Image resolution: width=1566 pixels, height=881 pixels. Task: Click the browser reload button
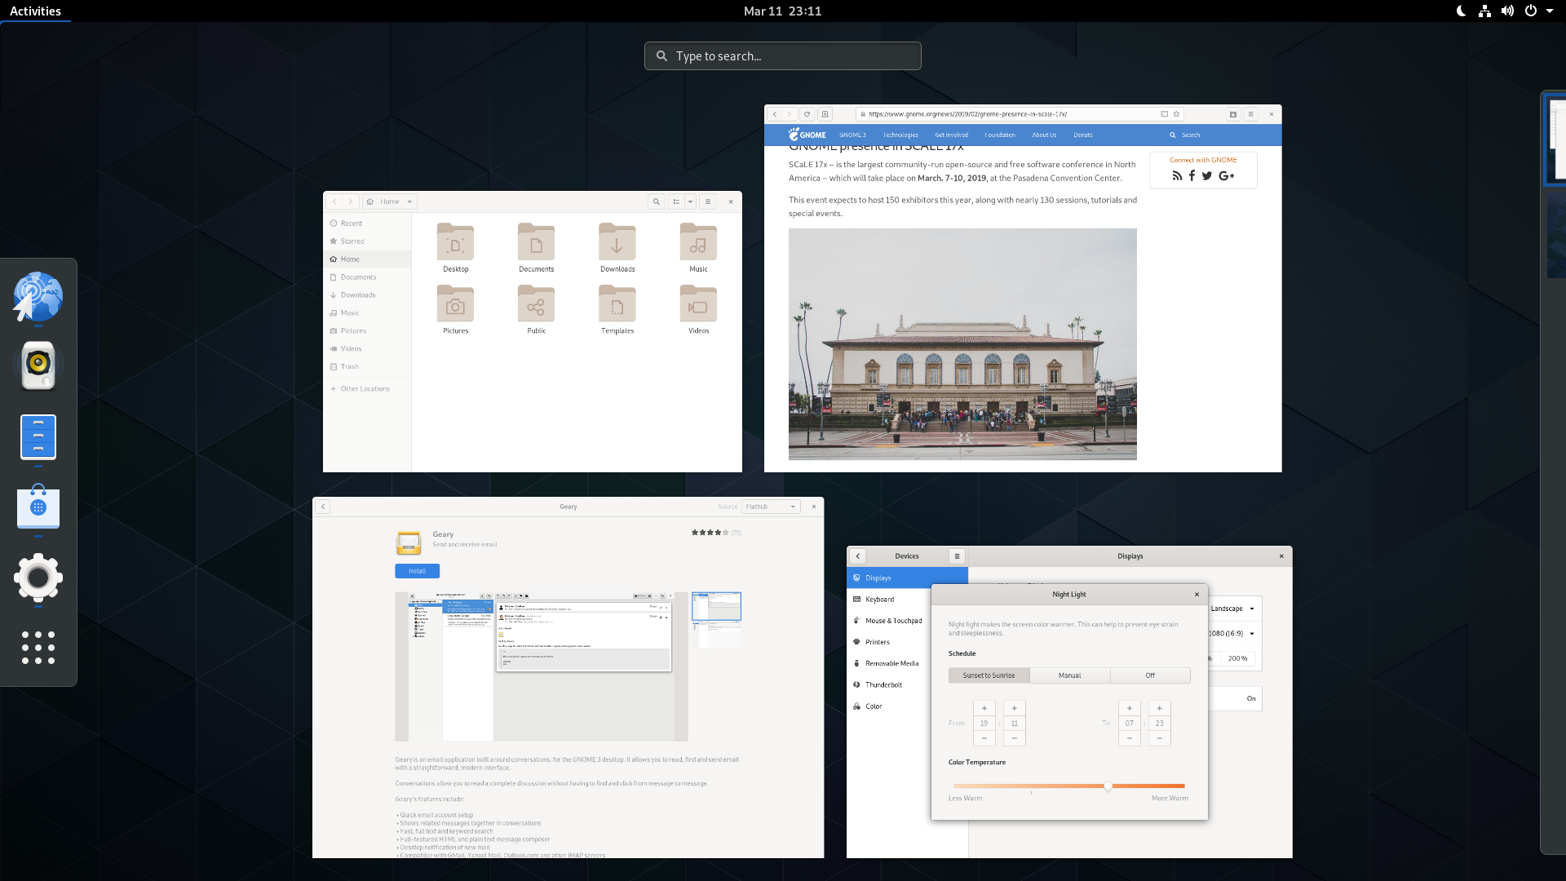coord(807,114)
